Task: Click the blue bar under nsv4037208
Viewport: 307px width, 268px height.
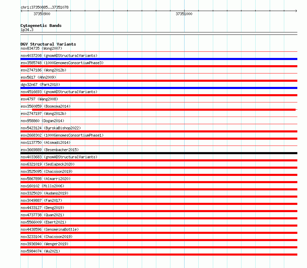Action: [x=159, y=59]
